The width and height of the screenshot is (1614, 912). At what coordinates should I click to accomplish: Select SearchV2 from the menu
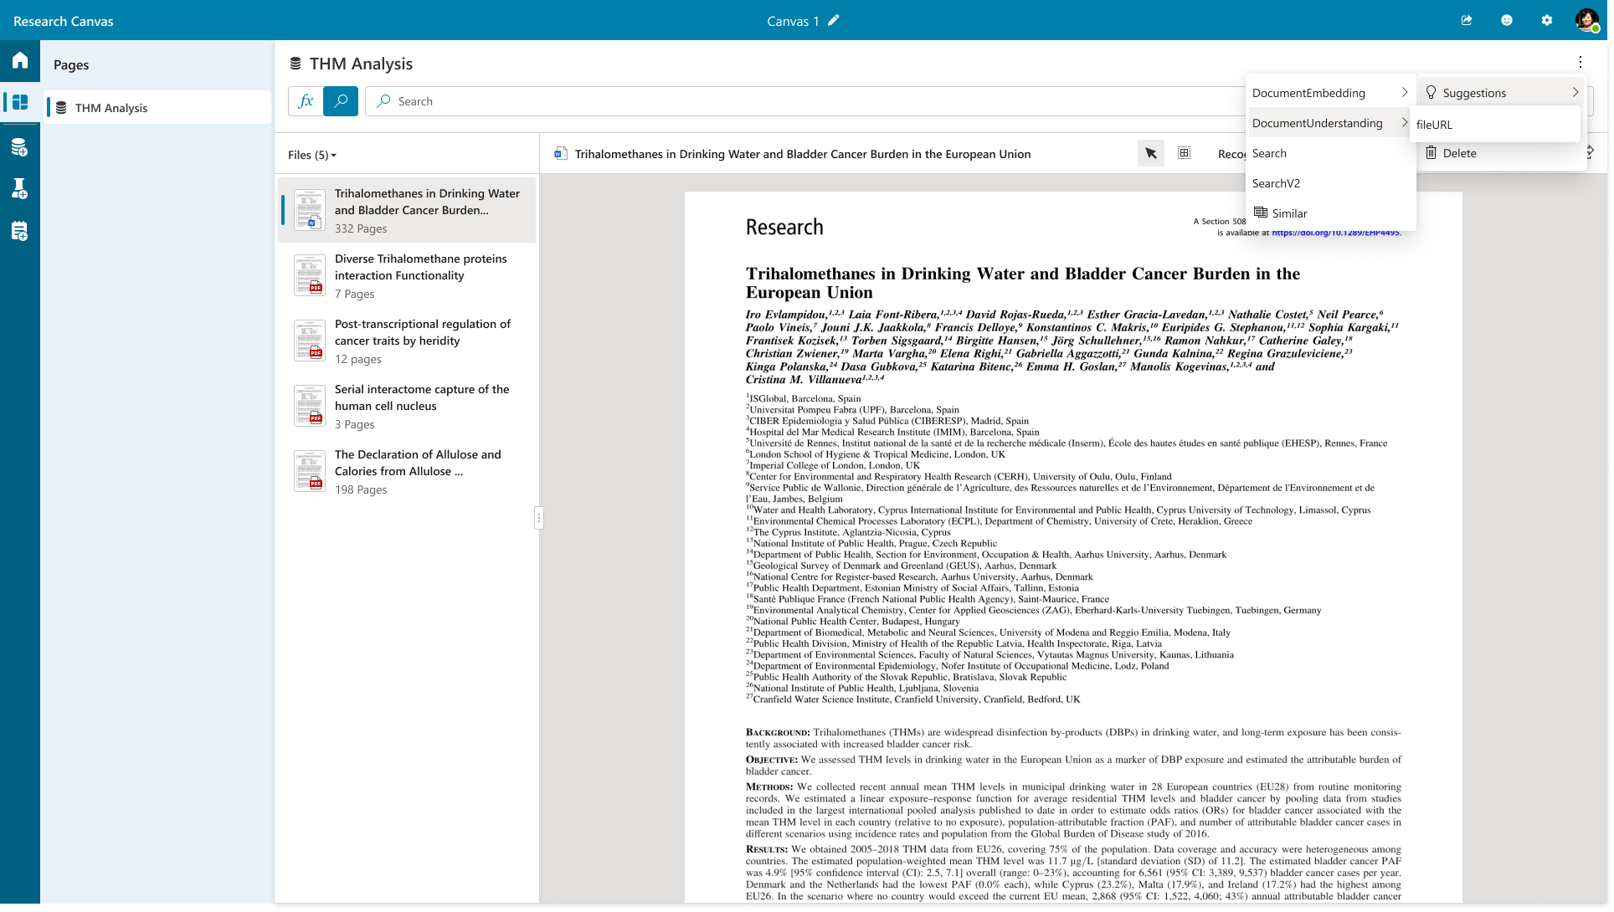(x=1276, y=183)
